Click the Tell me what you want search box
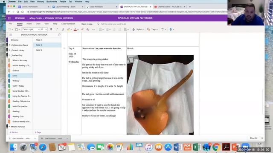The width and height of the screenshot is (273, 153). tap(113, 24)
